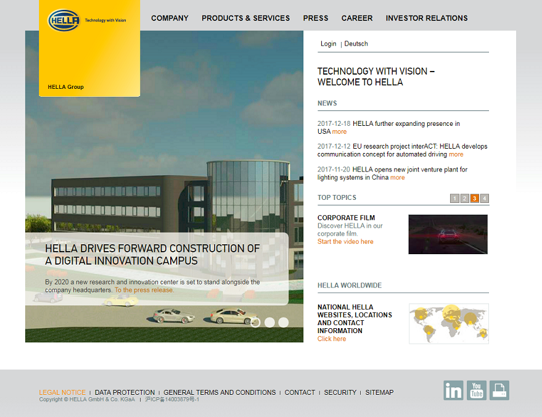Screen dimensions: 542x417
Task: Switch language to Deutsch
Action: pos(356,44)
